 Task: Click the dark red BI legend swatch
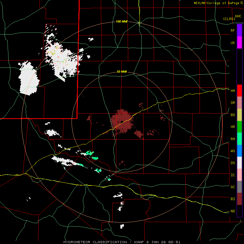[x=239, y=199]
